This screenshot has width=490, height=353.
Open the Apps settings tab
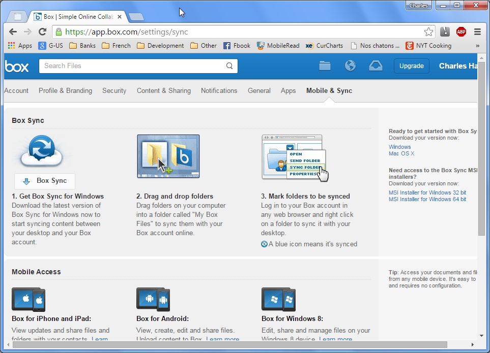(288, 91)
